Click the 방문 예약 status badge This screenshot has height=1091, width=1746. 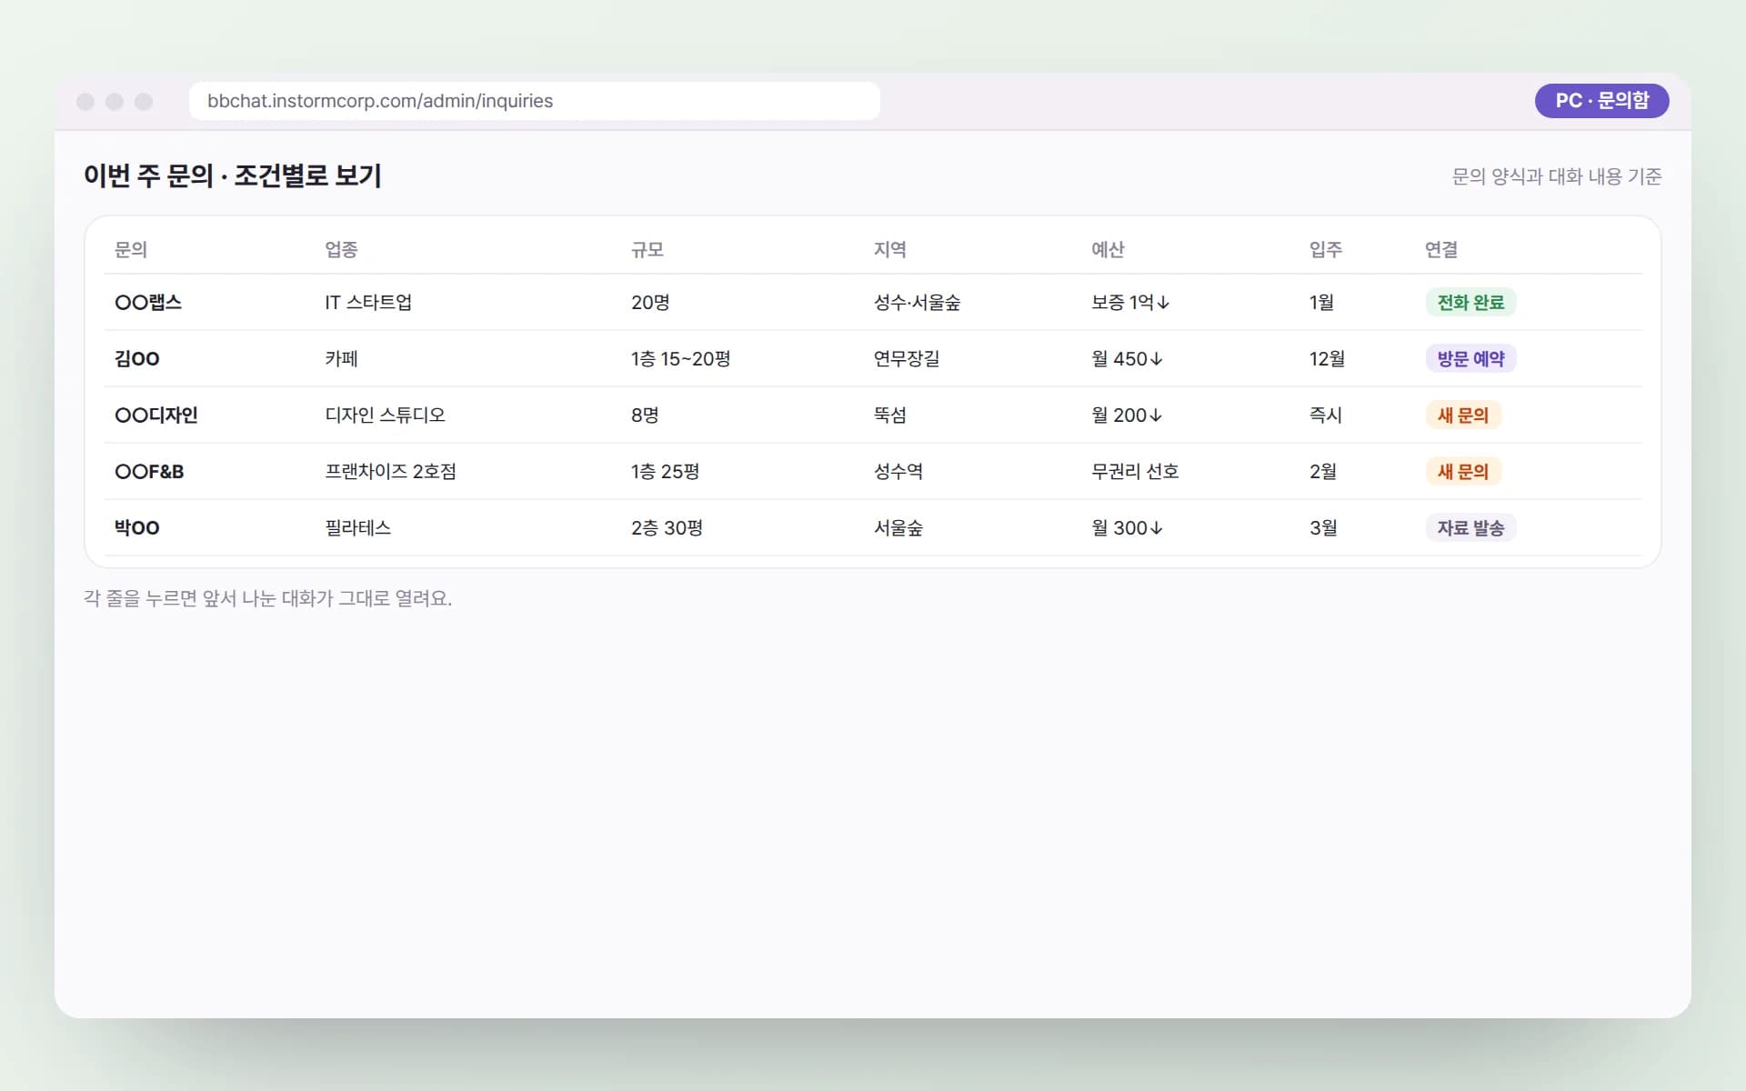[1470, 358]
